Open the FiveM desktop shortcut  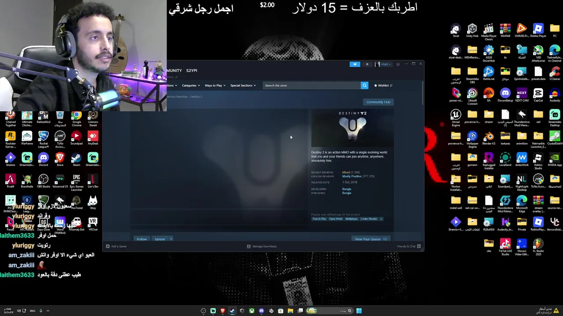(x=11, y=181)
